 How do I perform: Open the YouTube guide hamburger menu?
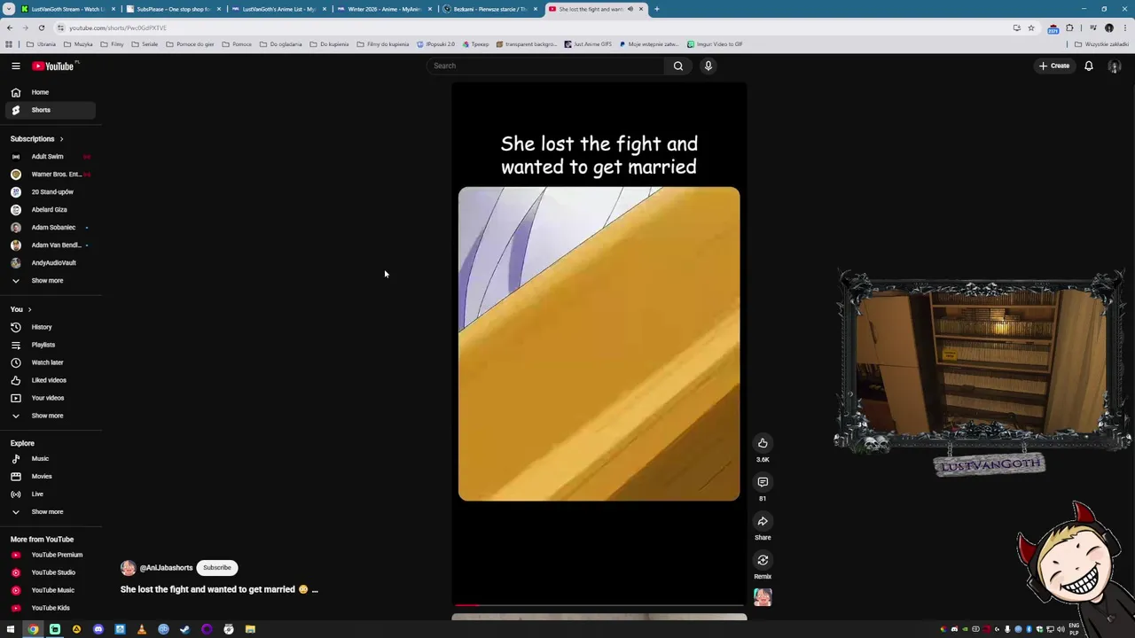click(16, 66)
